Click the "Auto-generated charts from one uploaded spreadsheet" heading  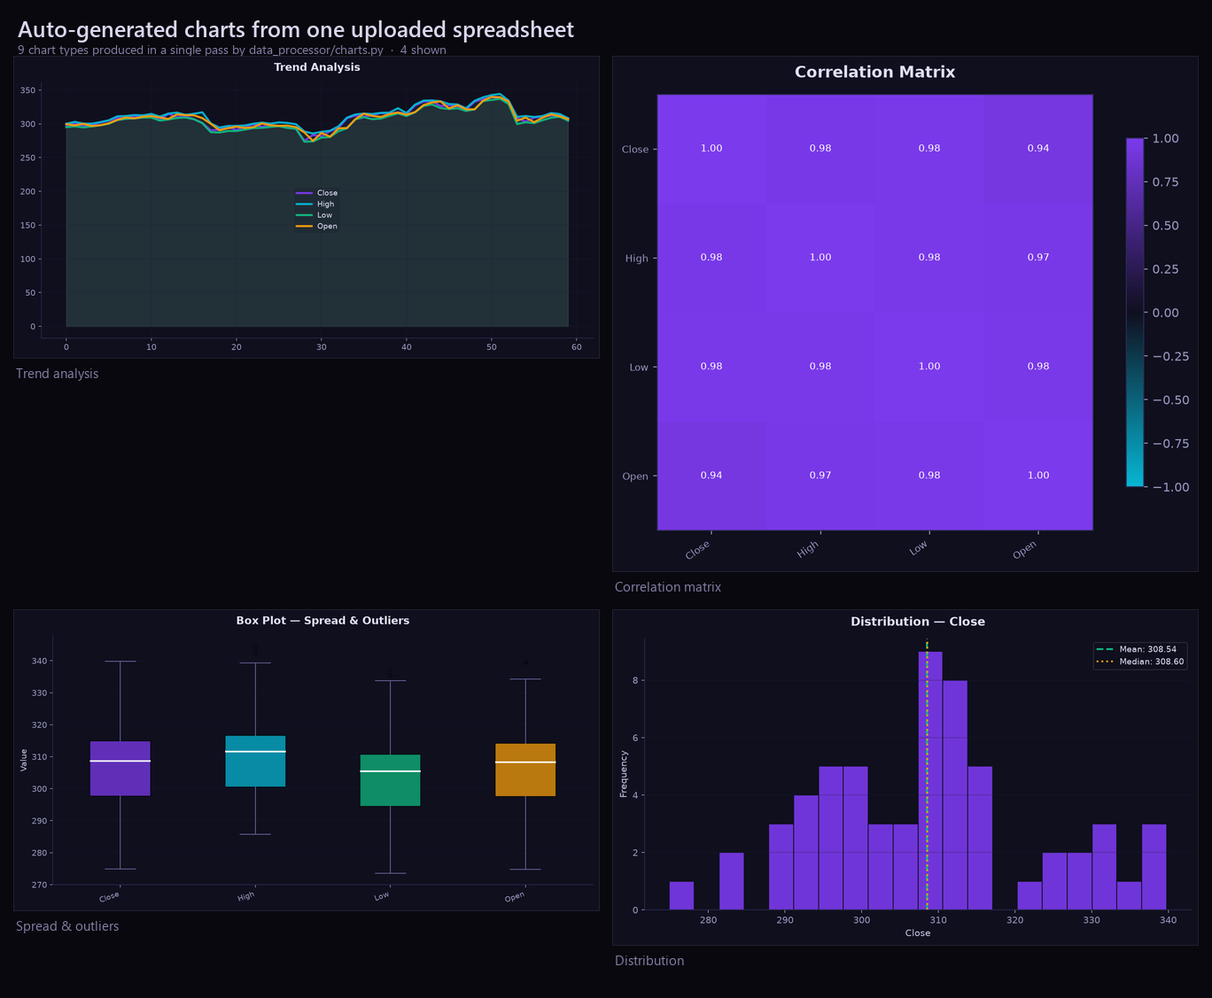click(296, 30)
